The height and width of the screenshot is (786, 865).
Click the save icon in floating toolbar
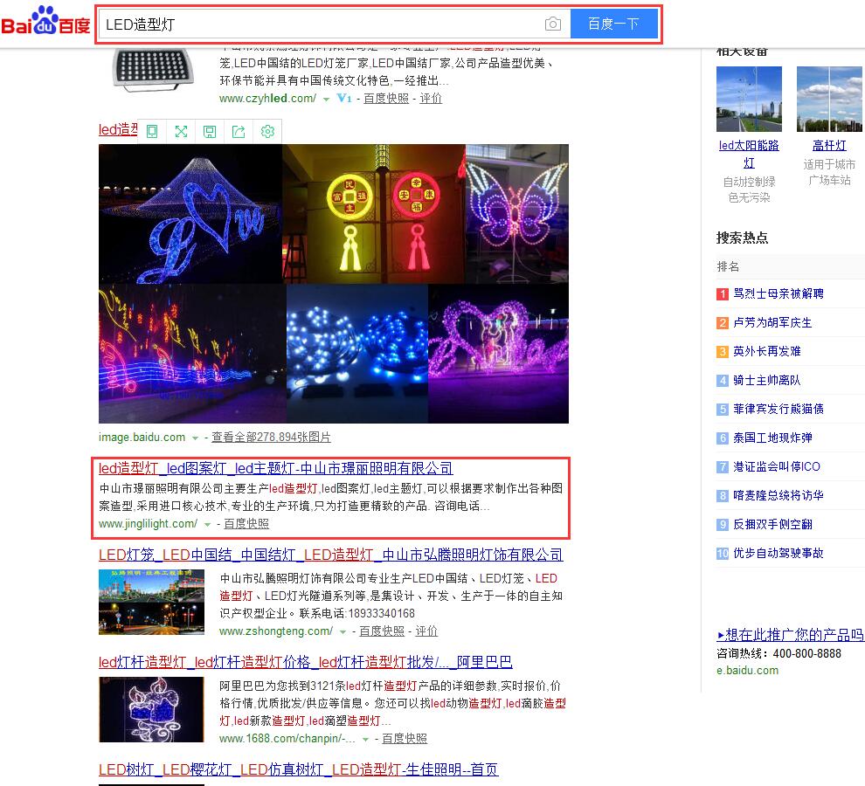pos(210,131)
